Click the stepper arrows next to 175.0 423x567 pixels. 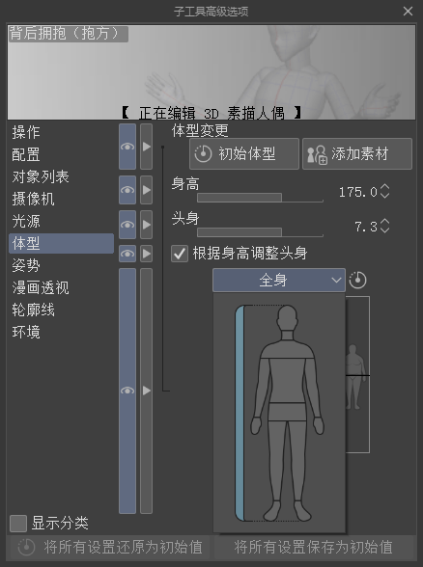pos(385,191)
